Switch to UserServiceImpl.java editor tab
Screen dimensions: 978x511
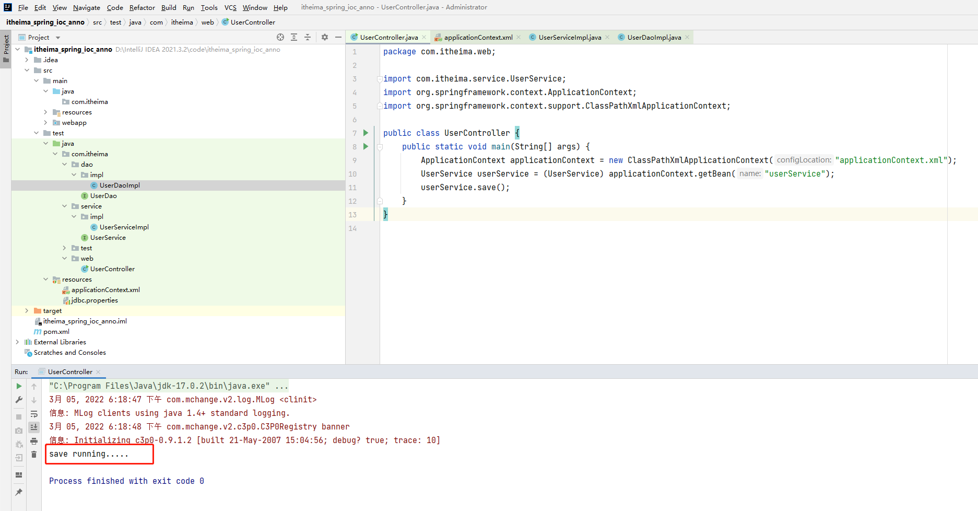[x=569, y=37]
